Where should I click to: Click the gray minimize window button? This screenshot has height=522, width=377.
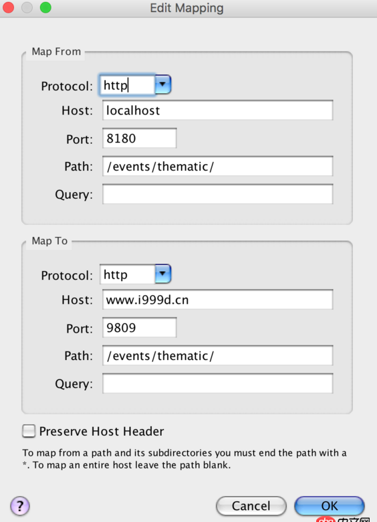pos(27,7)
